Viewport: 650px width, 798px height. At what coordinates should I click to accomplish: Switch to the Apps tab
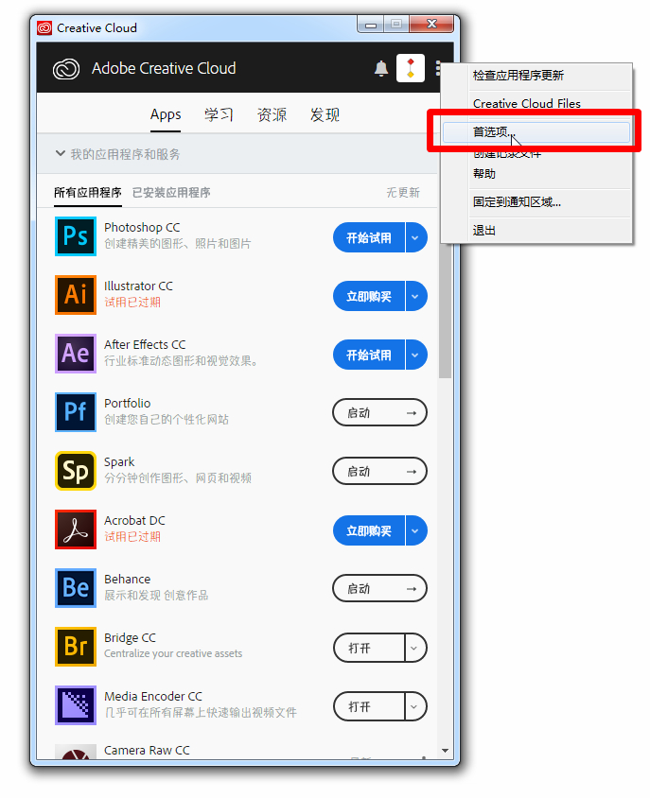166,114
